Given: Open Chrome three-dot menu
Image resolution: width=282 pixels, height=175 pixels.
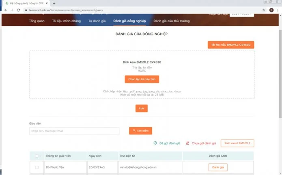Looking at the screenshot, I should click(278, 10).
